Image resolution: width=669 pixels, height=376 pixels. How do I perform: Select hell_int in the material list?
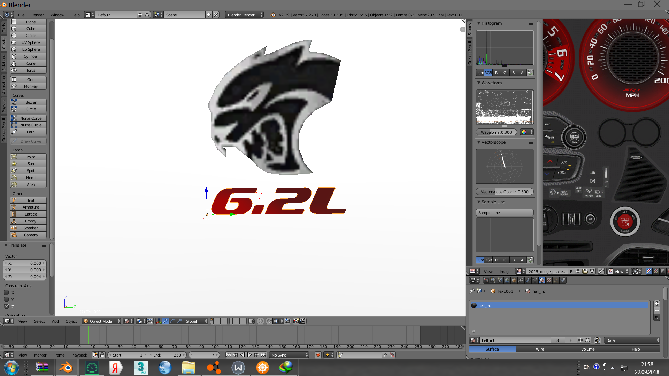coord(560,305)
